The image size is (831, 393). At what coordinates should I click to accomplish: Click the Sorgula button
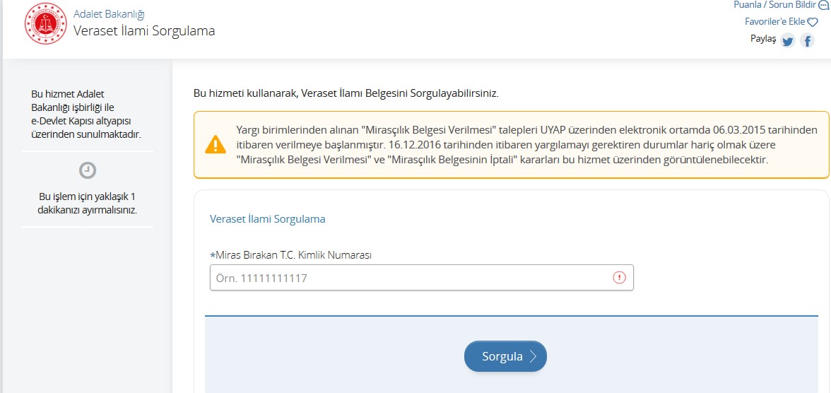(x=505, y=356)
